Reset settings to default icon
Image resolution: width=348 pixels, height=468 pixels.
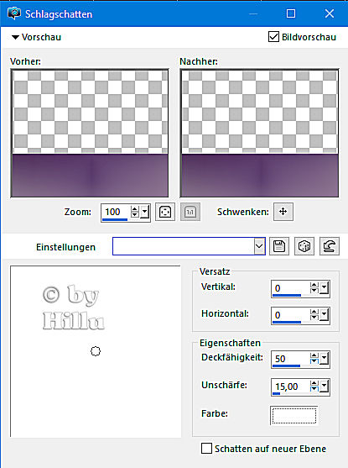(x=330, y=246)
